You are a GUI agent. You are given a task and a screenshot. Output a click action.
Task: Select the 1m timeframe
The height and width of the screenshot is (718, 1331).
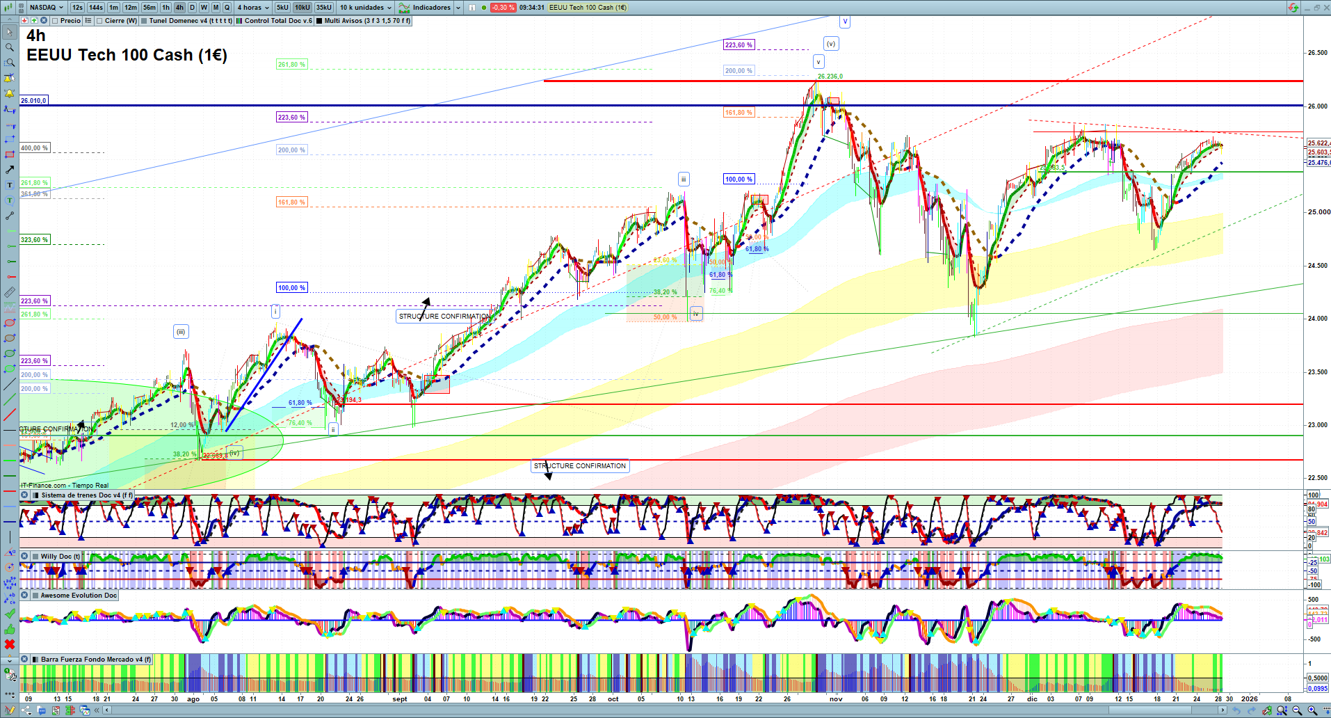pos(114,8)
